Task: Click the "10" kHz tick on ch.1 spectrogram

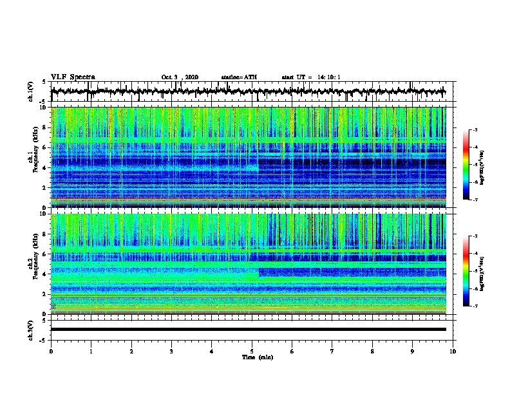Action: (42, 108)
